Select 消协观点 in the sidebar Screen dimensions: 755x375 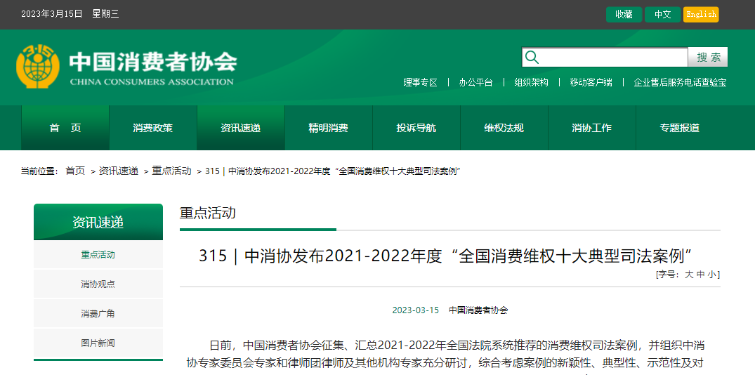click(x=98, y=284)
